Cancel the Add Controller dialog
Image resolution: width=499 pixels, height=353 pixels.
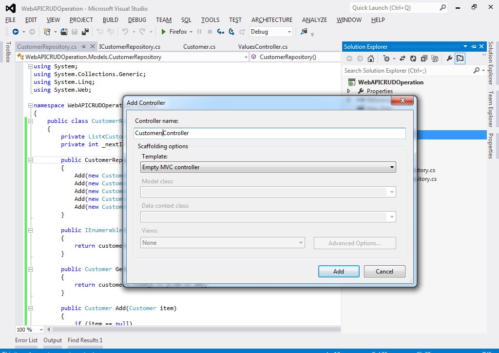[384, 272]
